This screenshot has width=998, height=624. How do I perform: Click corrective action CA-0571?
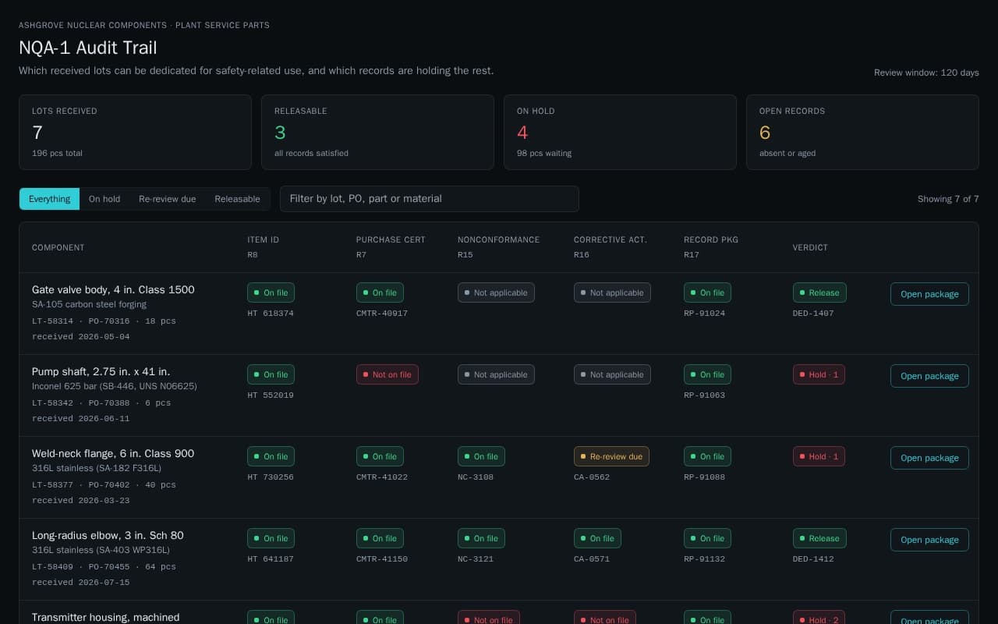pos(592,558)
